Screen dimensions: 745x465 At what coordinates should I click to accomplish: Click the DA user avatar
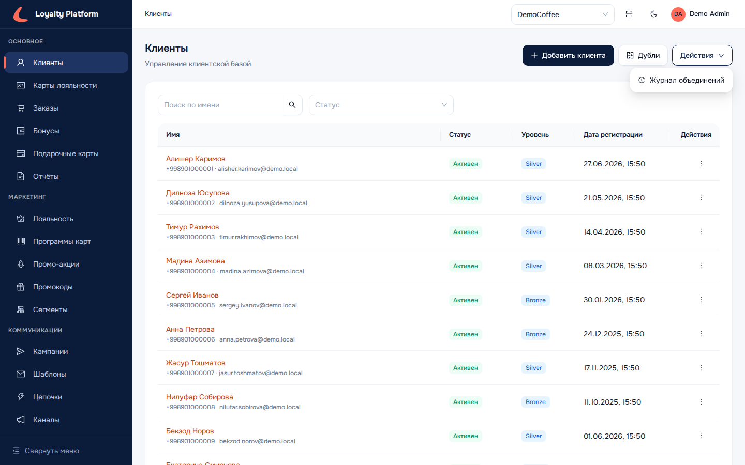[x=678, y=14]
